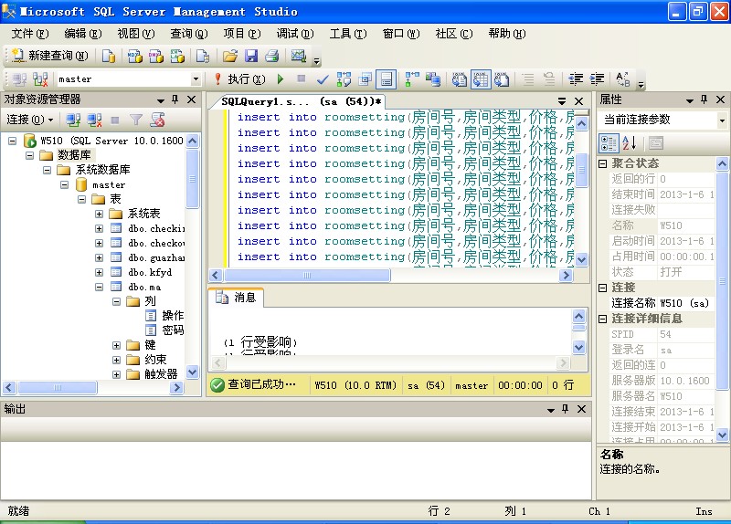
Task: Click the green debug play arrow icon
Action: (281, 79)
